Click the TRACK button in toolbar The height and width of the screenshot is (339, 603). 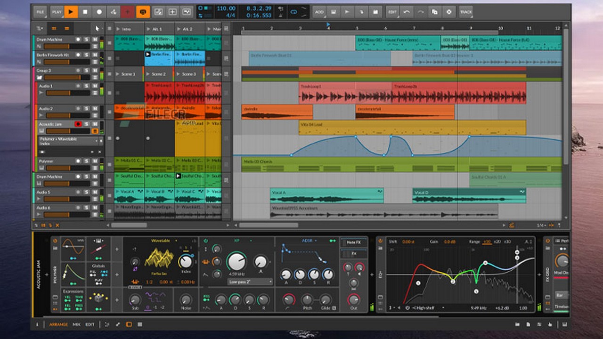pyautogui.click(x=465, y=11)
